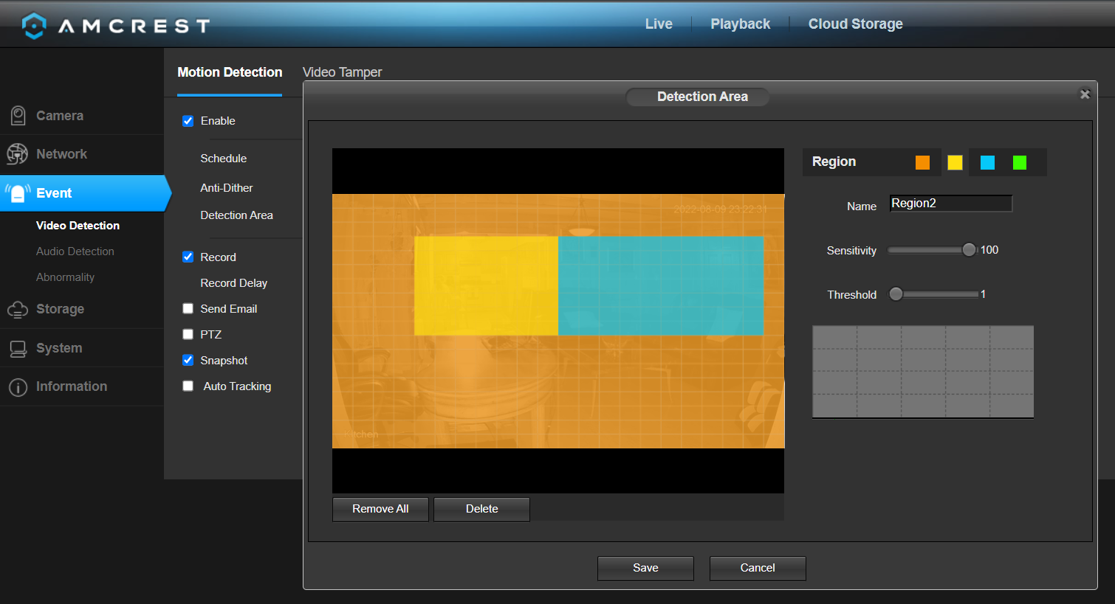Image resolution: width=1115 pixels, height=604 pixels.
Task: Enable the Auto Tracking checkbox
Action: click(188, 386)
